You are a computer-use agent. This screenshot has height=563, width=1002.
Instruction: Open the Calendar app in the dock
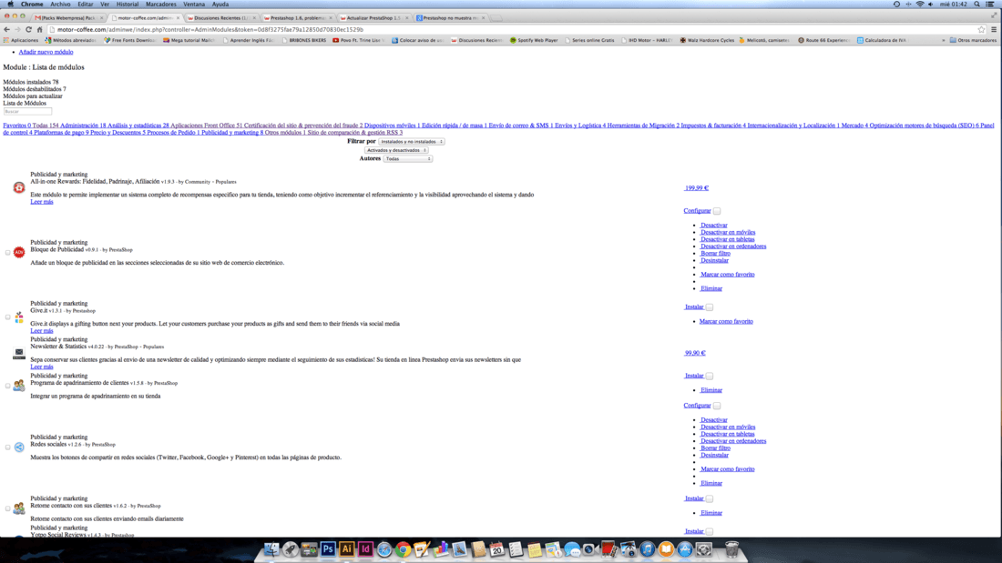496,549
